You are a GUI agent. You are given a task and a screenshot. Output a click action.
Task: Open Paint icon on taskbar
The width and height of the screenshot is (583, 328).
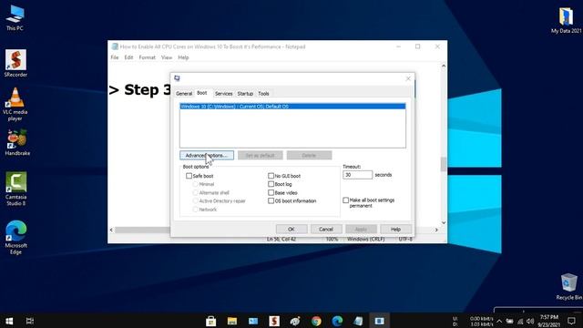pos(295,321)
